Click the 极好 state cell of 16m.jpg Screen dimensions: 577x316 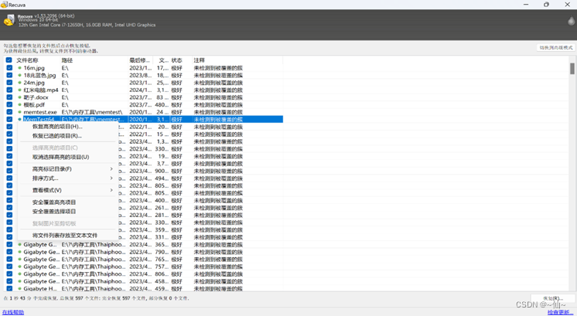click(x=176, y=68)
